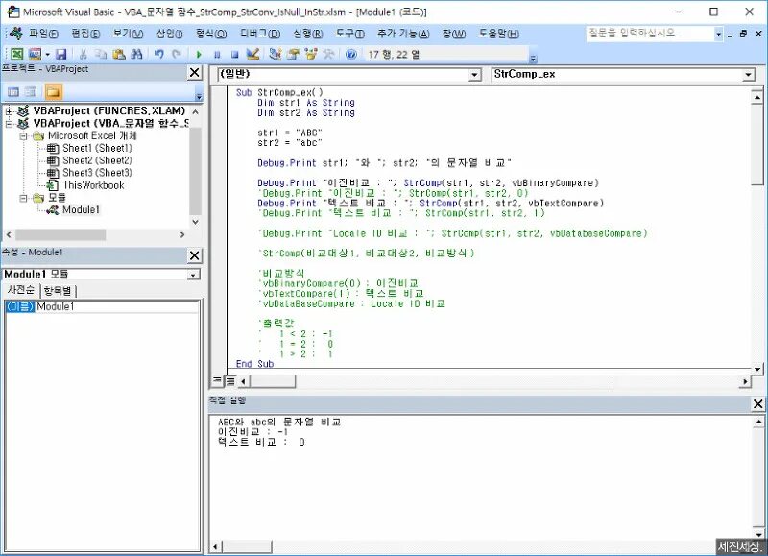Toggle Procedure View button below code

[x=218, y=380]
